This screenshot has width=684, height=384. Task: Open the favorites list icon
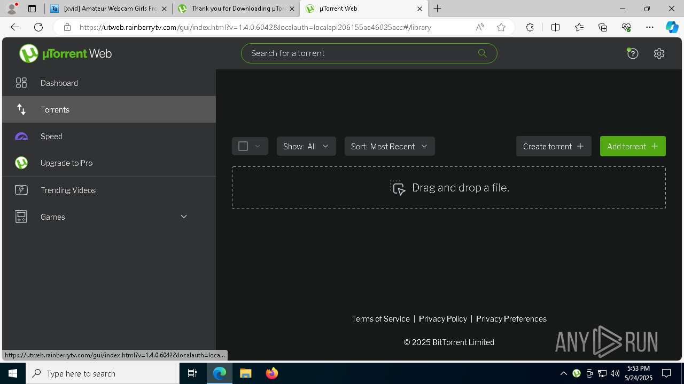(579, 27)
